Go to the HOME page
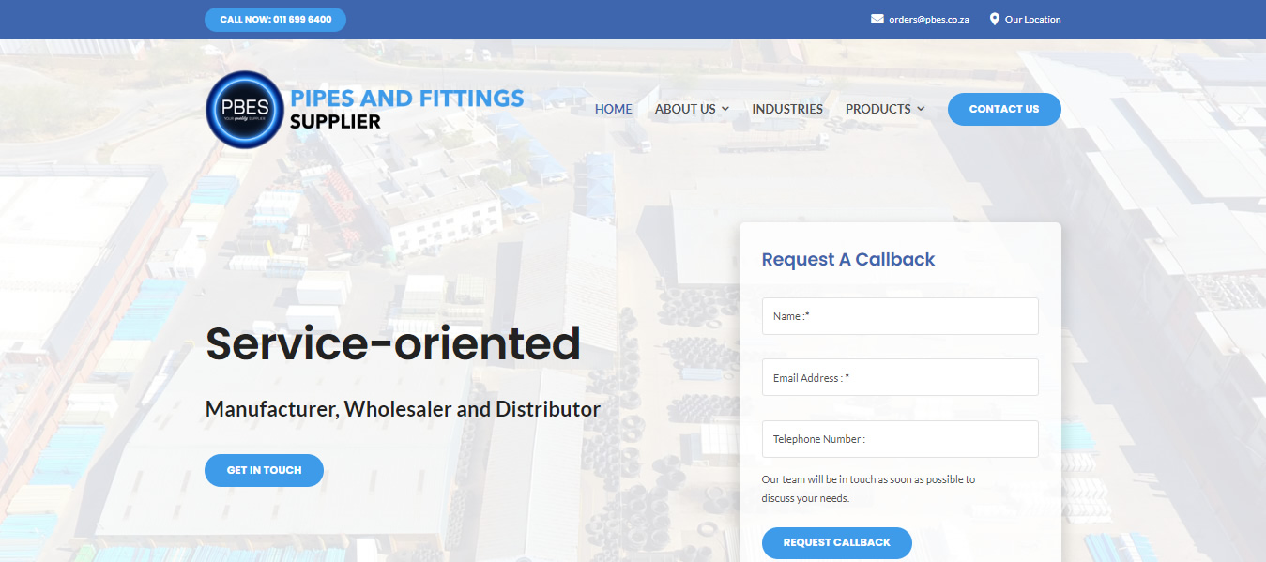The width and height of the screenshot is (1266, 562). (613, 109)
